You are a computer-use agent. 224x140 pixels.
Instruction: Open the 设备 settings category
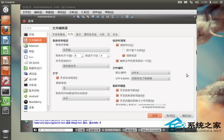point(35,107)
